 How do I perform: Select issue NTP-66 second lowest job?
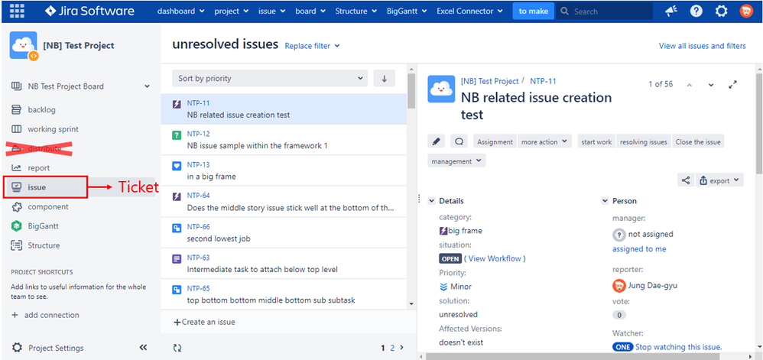(x=284, y=232)
